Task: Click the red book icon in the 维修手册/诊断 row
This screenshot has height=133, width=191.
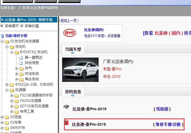Action: (67, 122)
